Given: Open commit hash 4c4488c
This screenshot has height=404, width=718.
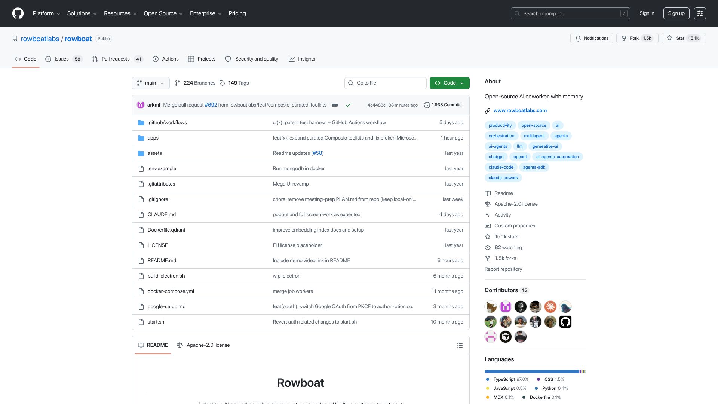Looking at the screenshot, I should tap(376, 105).
